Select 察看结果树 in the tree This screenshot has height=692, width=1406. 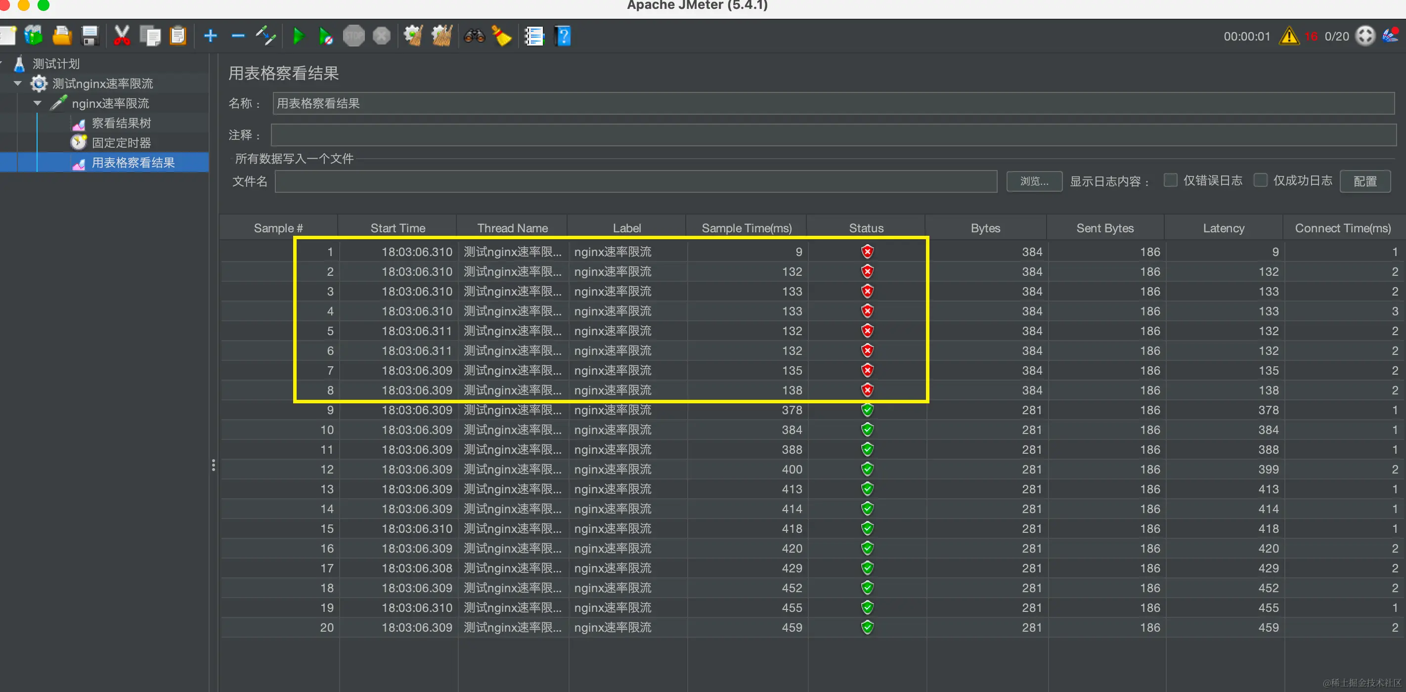coord(121,124)
